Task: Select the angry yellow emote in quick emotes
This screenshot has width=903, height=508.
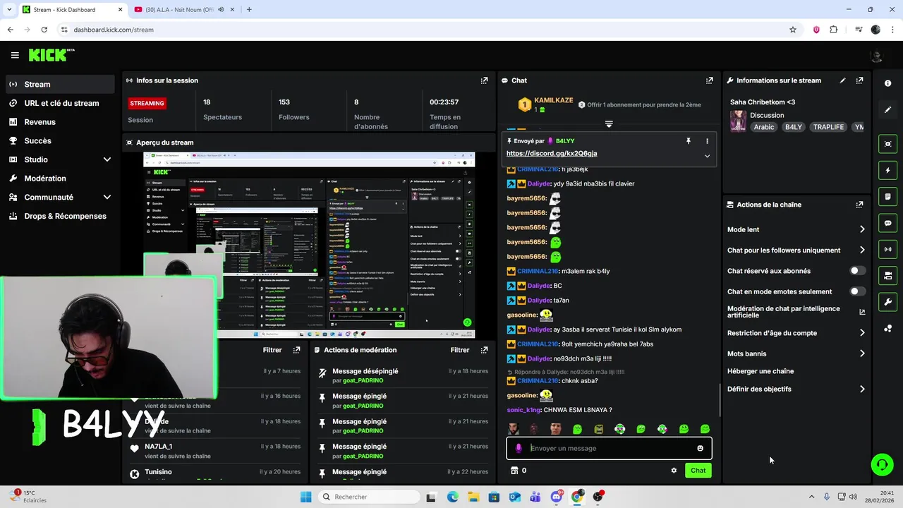Action: coord(599,429)
